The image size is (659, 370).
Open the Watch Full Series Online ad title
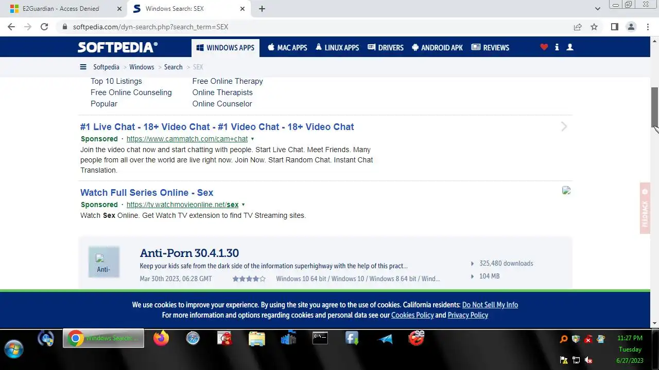coord(147,193)
